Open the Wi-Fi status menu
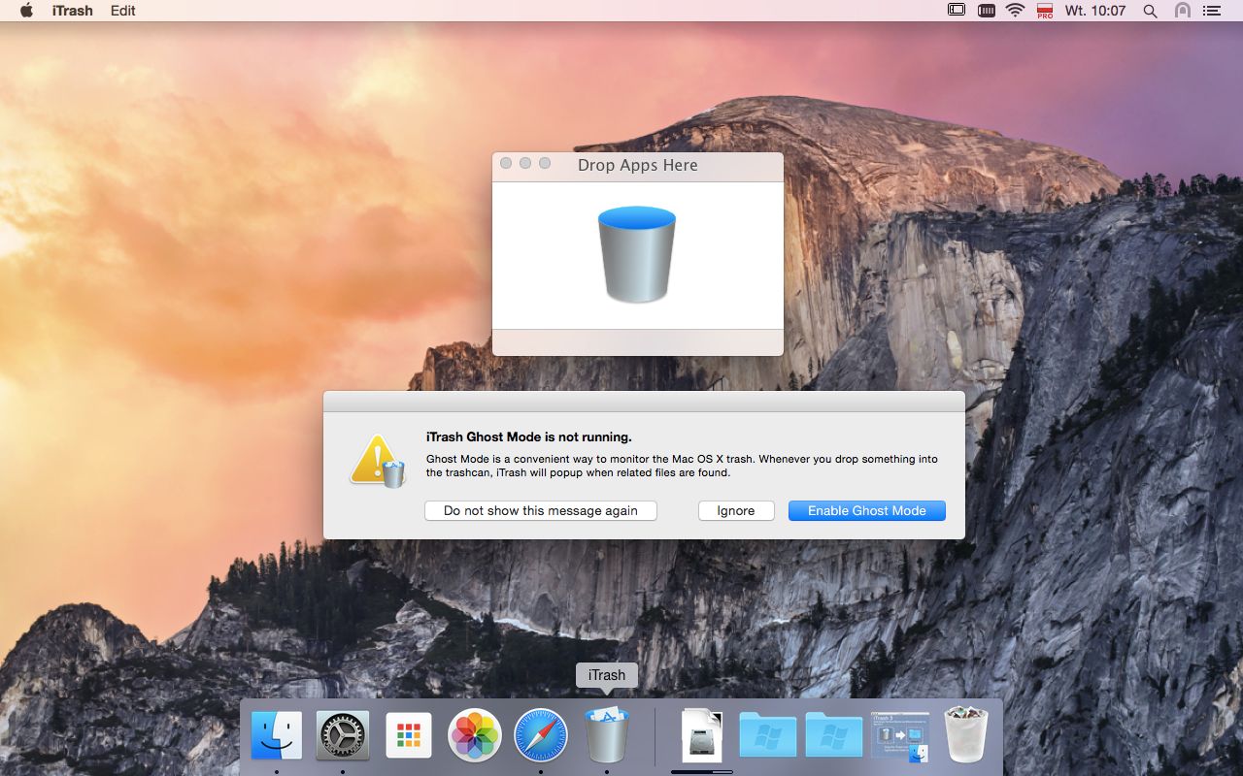 pyautogui.click(x=1016, y=11)
